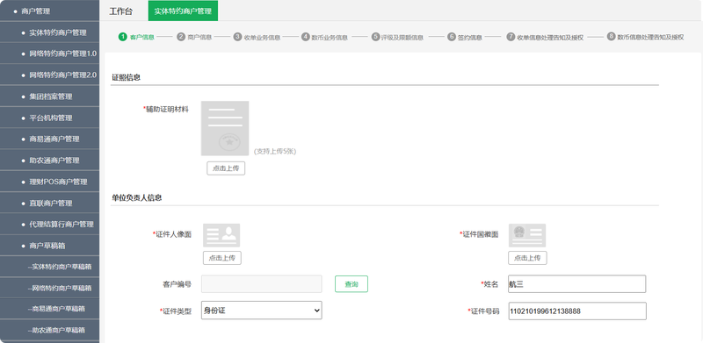The width and height of the screenshot is (703, 343).
Task: Open 代理结算行商户管理 in sidebar
Action: click(50, 225)
